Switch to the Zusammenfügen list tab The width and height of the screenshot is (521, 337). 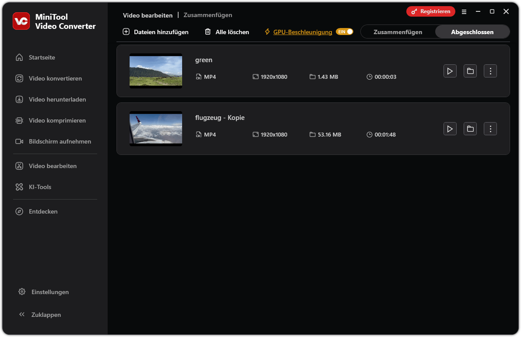398,32
